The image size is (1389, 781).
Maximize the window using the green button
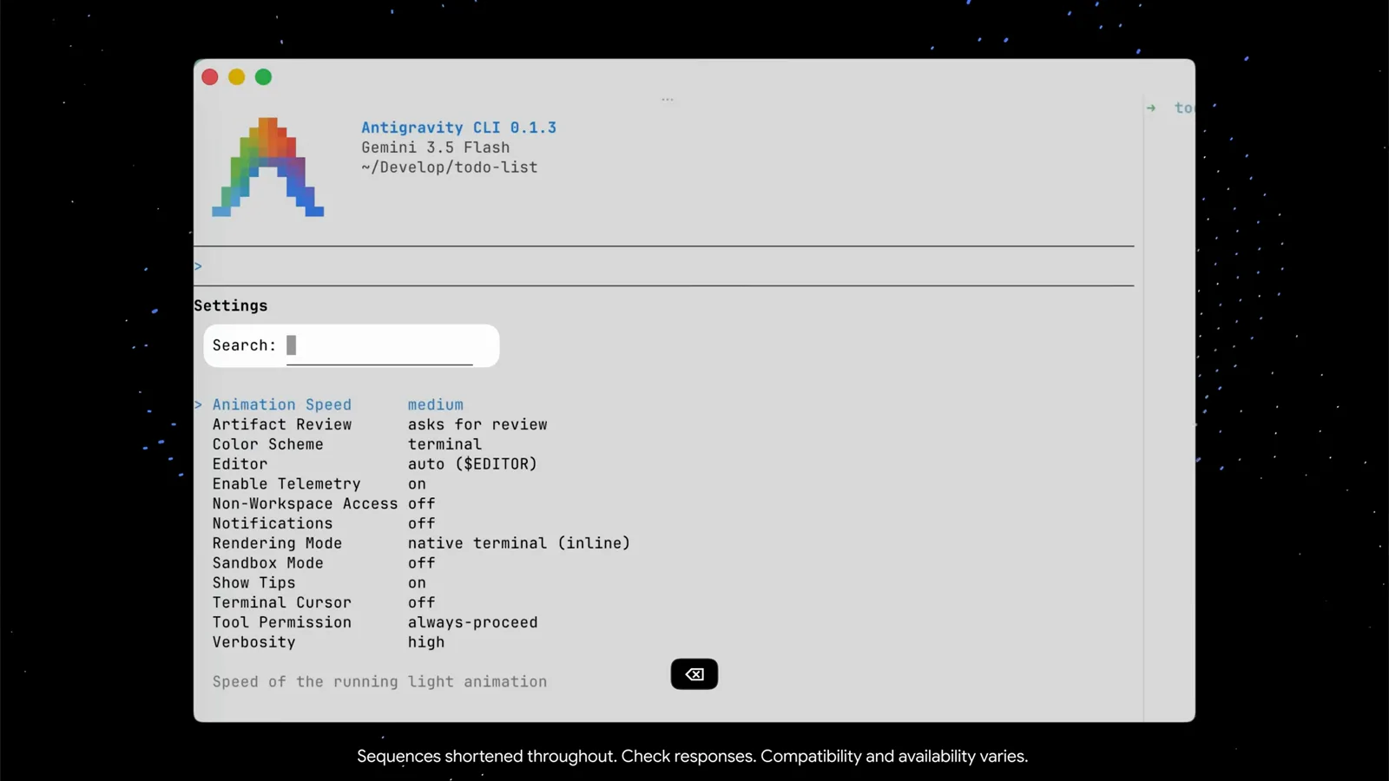(263, 77)
